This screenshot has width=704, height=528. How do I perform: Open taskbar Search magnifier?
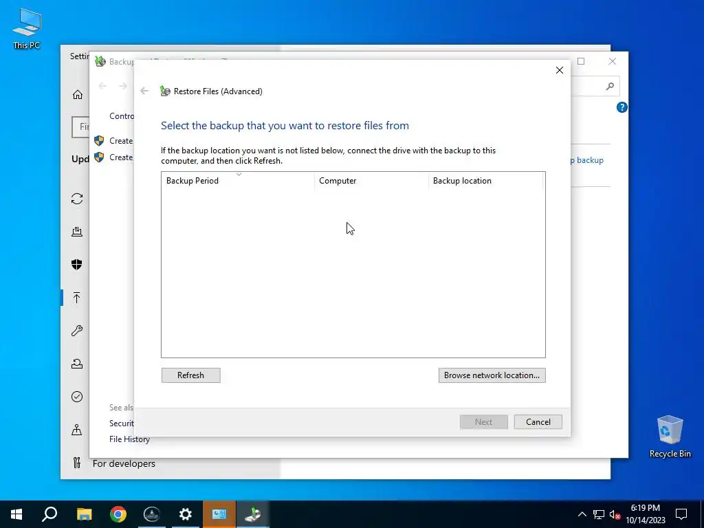[49, 514]
